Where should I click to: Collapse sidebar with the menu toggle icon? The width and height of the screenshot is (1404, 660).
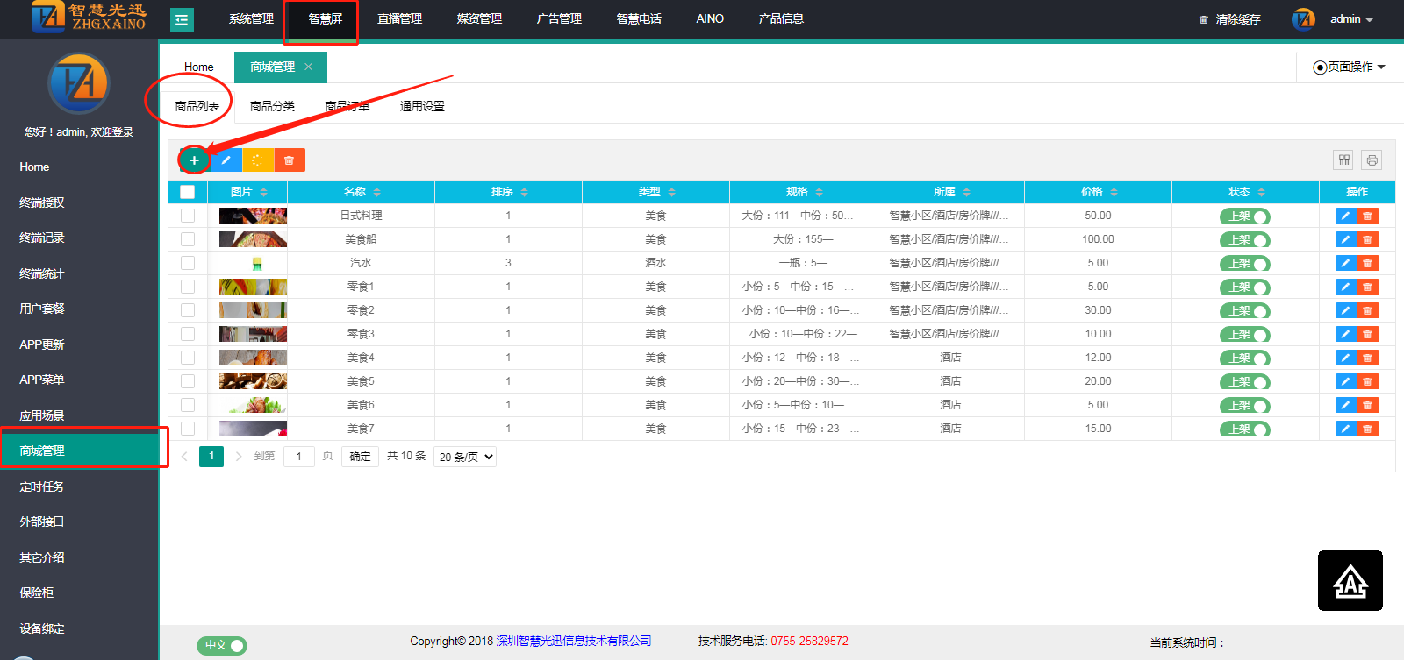[x=182, y=19]
